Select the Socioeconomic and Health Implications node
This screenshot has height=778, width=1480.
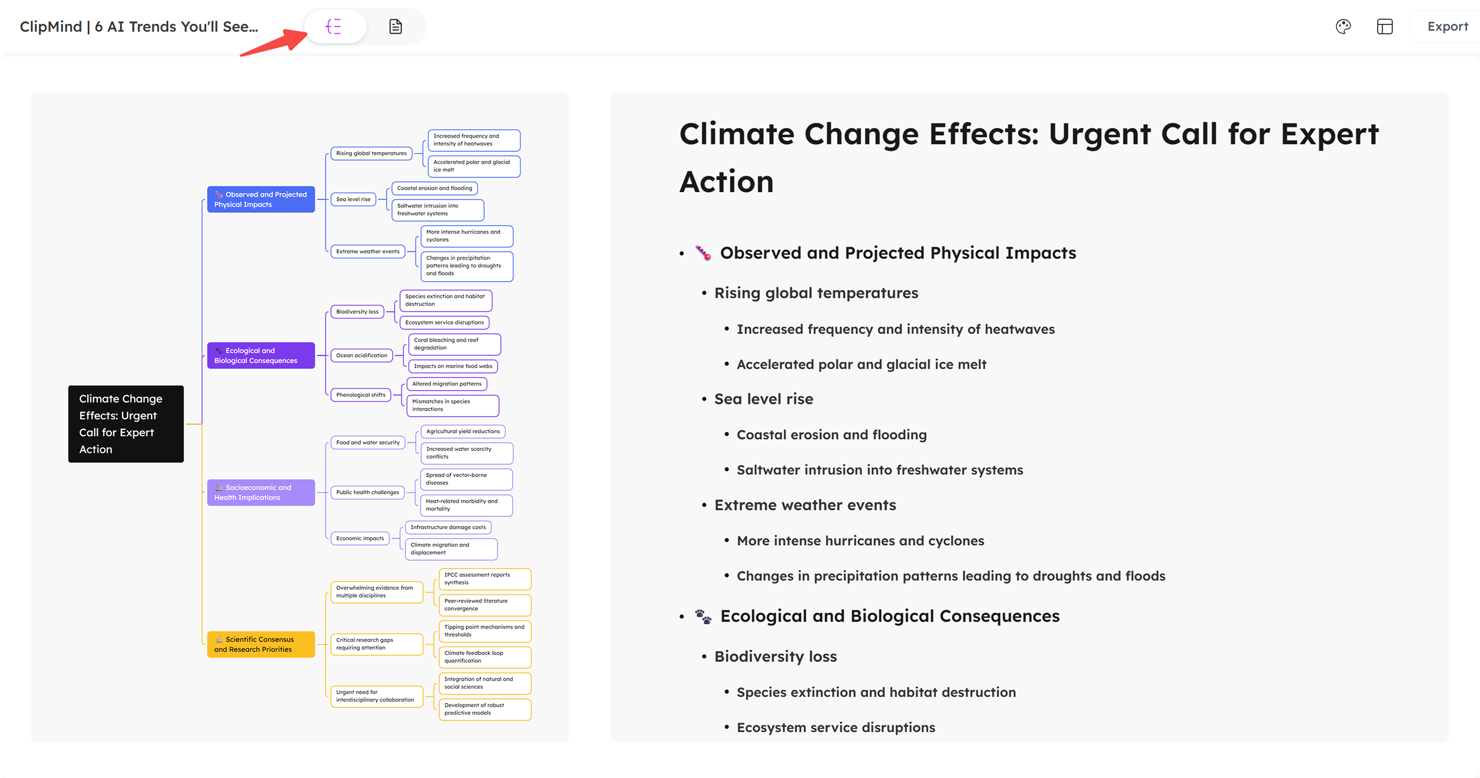(x=261, y=492)
